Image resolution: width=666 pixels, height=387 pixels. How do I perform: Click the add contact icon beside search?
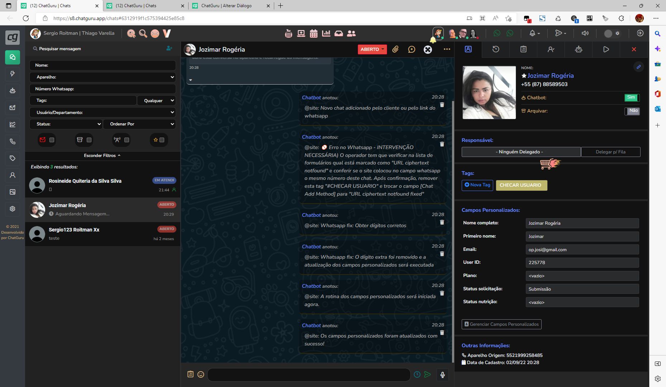169,48
